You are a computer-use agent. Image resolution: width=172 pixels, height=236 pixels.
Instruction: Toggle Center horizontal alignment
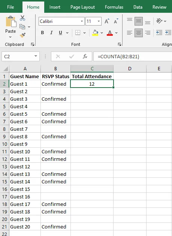click(139, 33)
